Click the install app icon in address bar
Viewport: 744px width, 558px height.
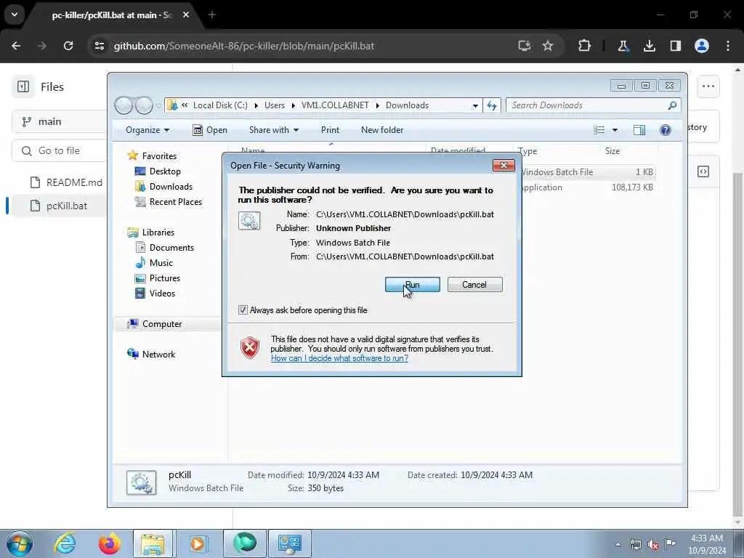pyautogui.click(x=524, y=46)
